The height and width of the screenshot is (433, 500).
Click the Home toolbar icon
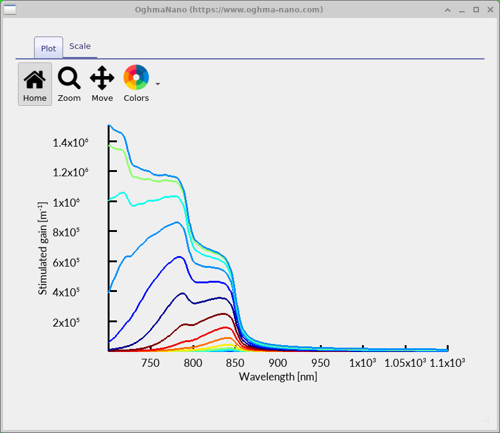(35, 84)
